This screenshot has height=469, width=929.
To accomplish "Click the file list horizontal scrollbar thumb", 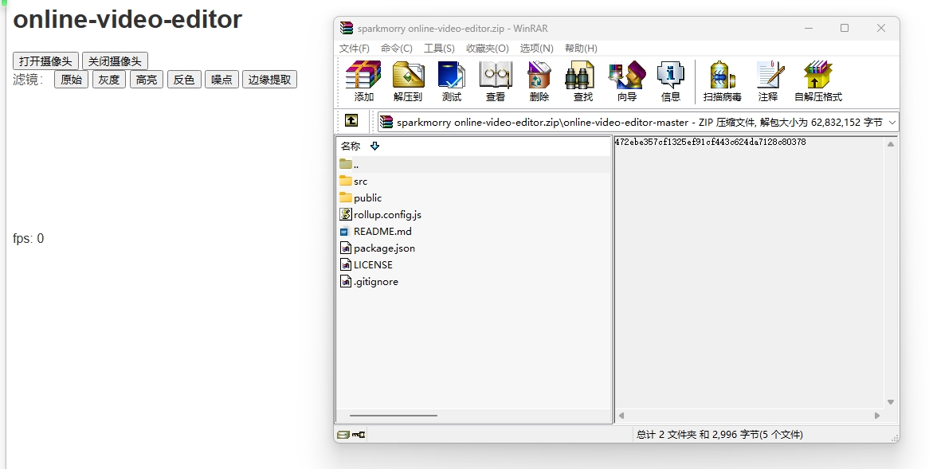I will tap(394, 416).
